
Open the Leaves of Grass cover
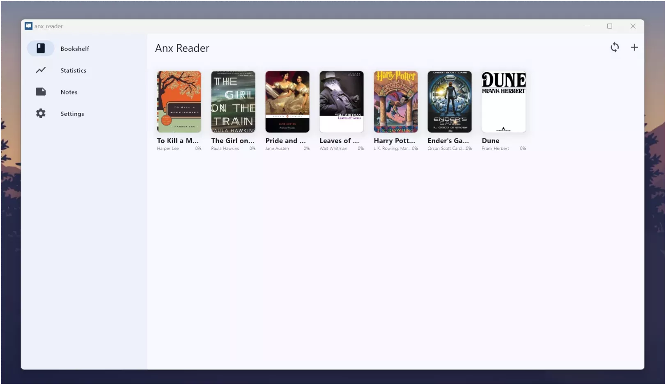click(x=342, y=102)
